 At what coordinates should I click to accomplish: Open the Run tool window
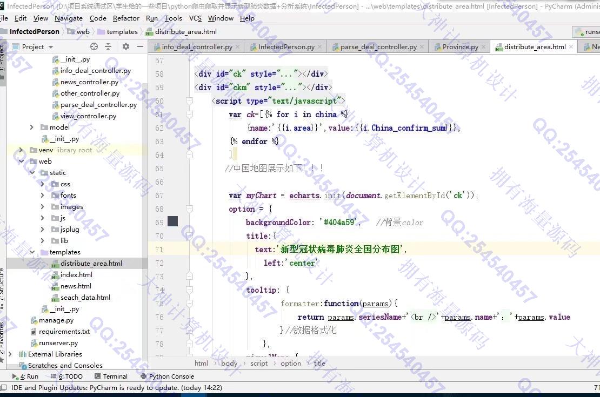[25, 376]
